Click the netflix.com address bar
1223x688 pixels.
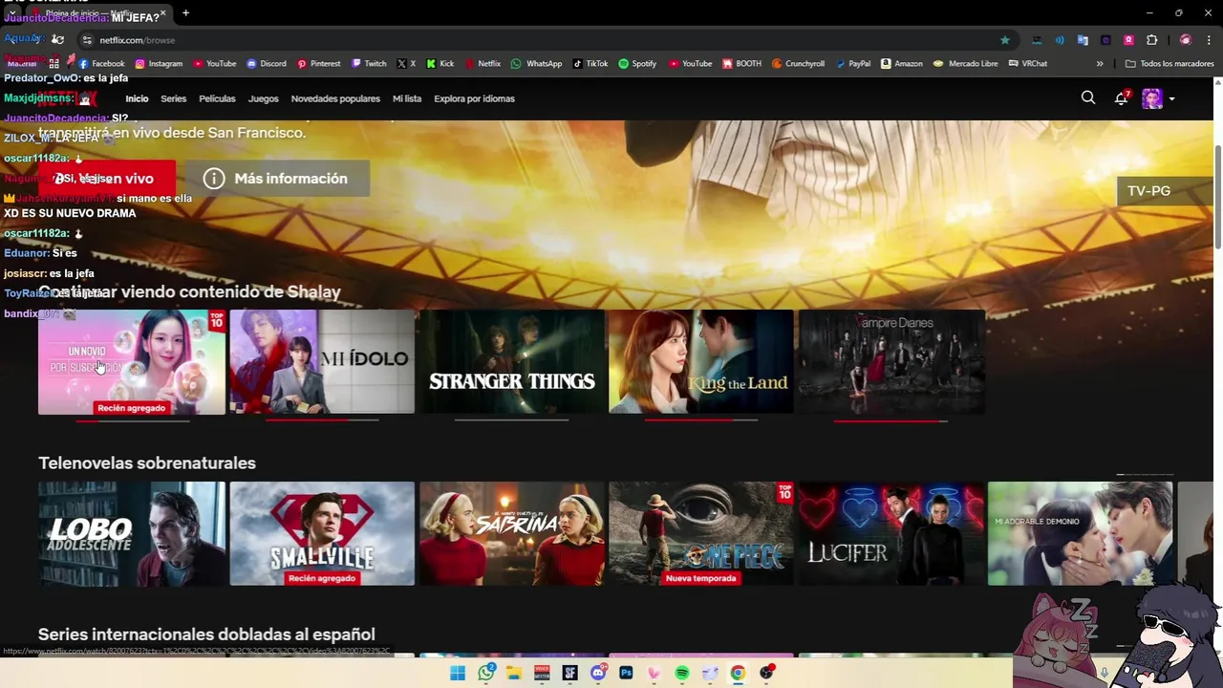pos(535,40)
